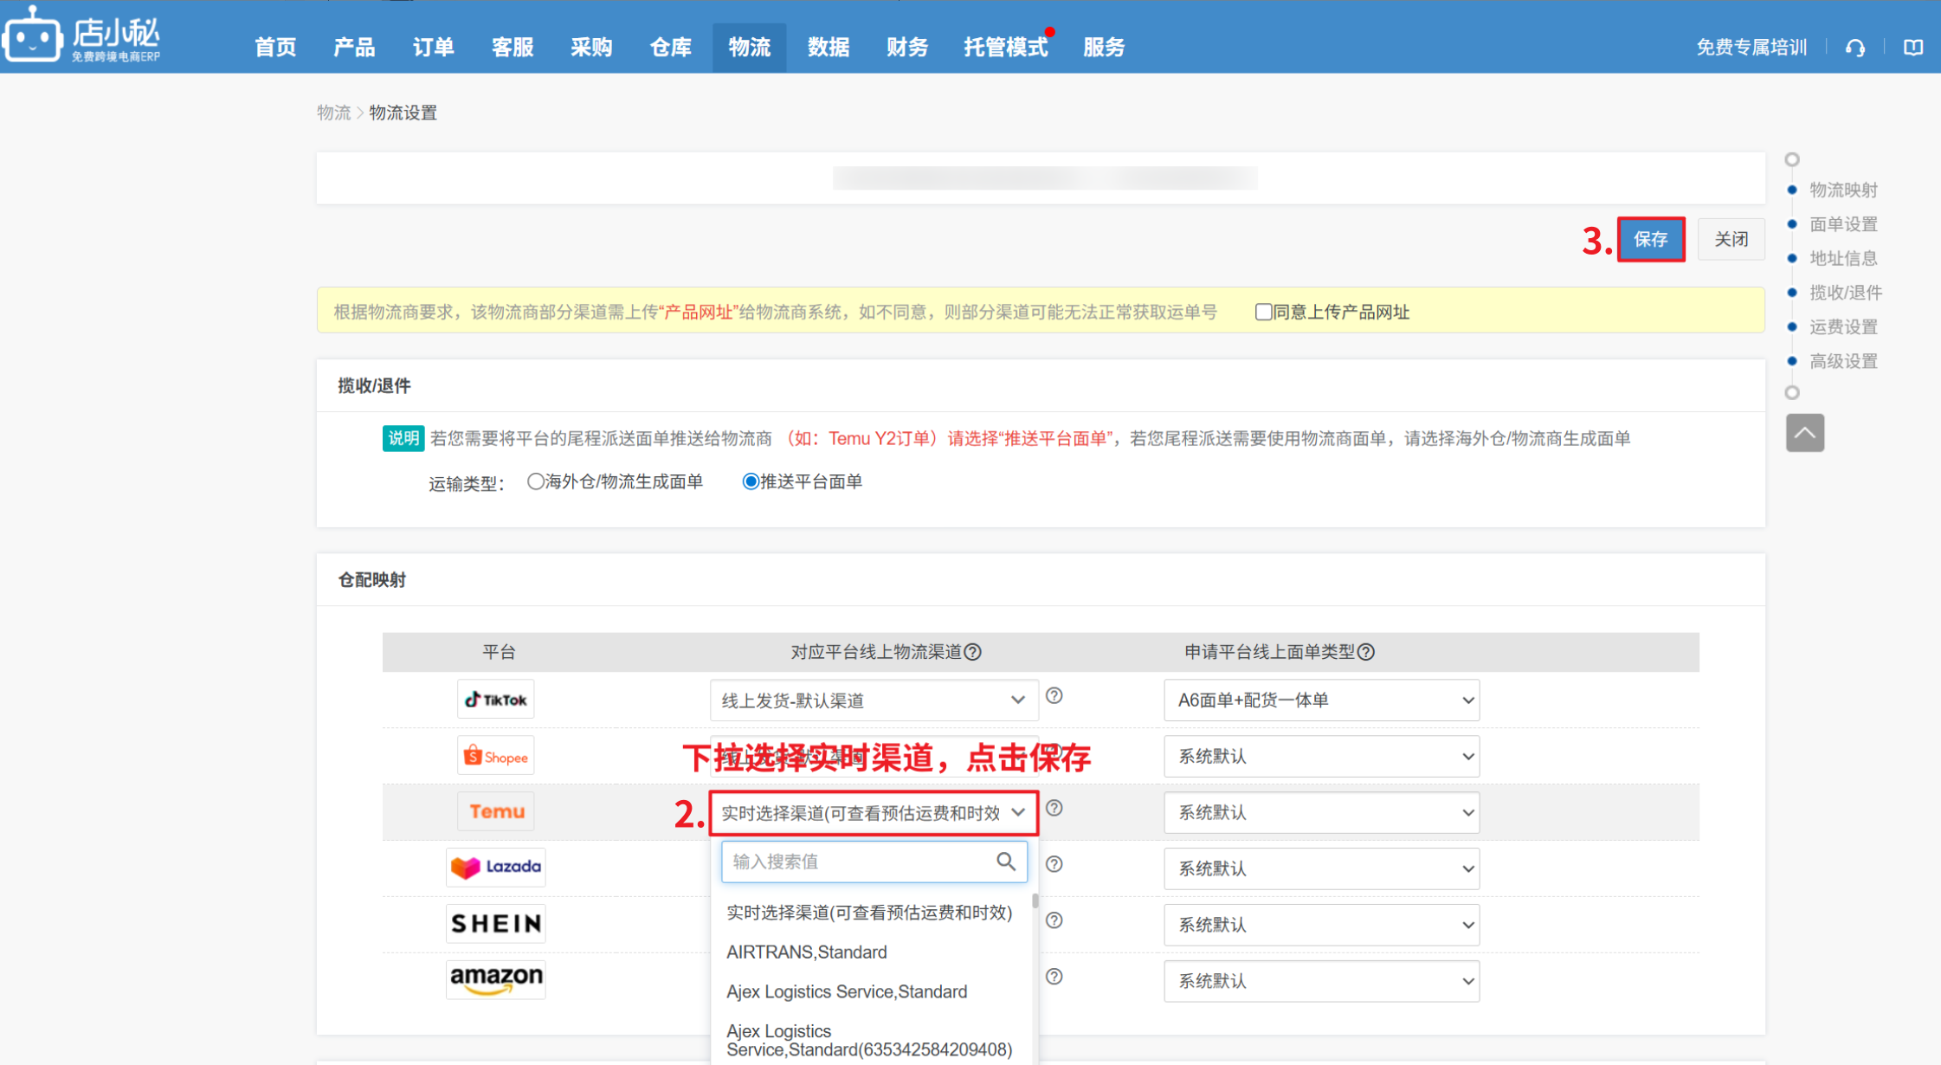This screenshot has height=1065, width=1941.
Task: Click the search magnifier in dropdown
Action: pyautogui.click(x=1005, y=862)
